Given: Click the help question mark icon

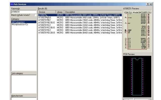Looking at the screenshot, I should click(147, 4).
